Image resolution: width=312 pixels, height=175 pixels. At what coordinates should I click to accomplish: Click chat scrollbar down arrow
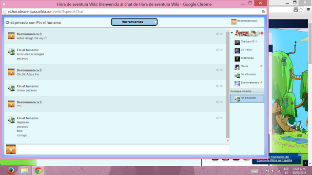tap(228, 141)
